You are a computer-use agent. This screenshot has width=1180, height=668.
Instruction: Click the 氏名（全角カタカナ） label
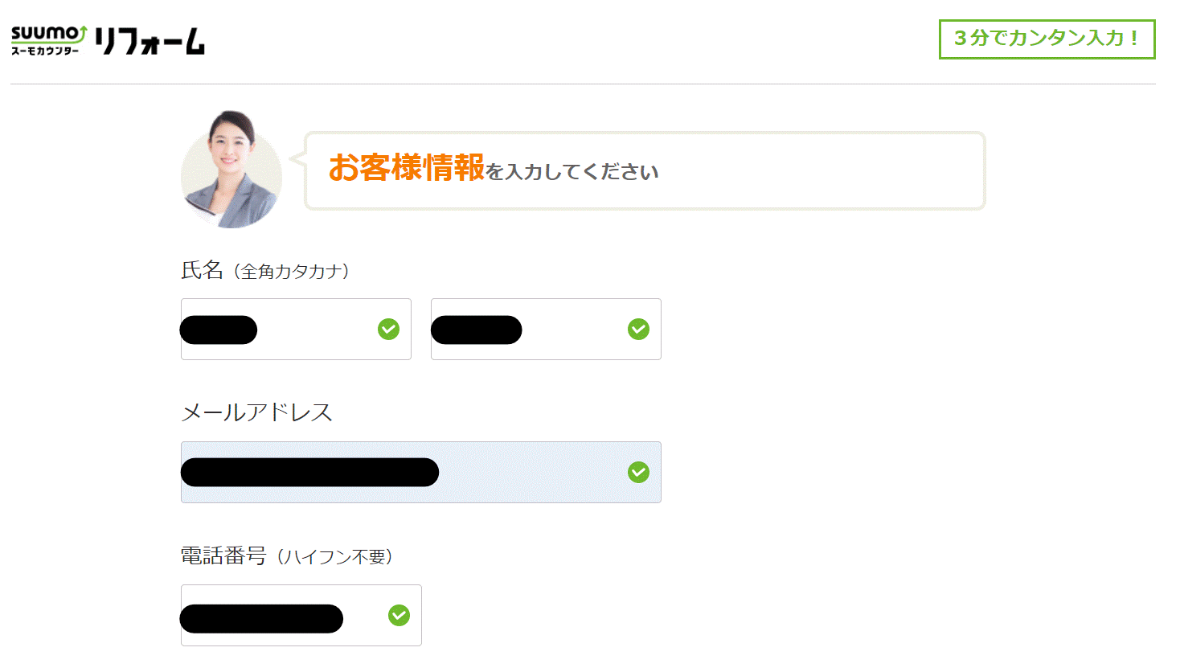(x=265, y=271)
